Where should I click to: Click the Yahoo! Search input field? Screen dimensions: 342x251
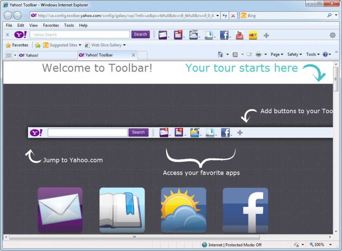(x=80, y=35)
